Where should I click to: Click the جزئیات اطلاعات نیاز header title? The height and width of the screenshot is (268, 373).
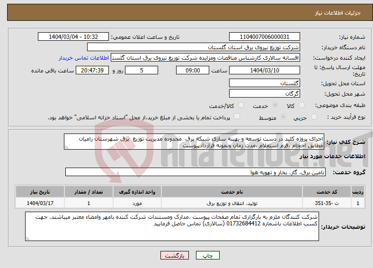(338, 13)
